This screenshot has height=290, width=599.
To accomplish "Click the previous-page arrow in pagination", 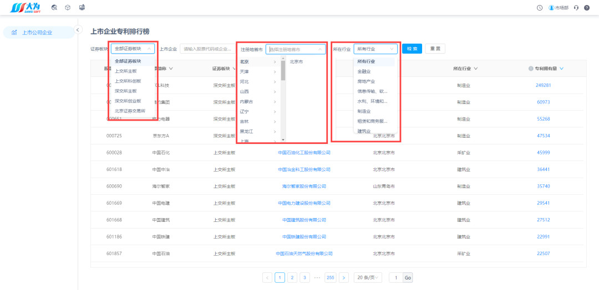I will [x=267, y=278].
